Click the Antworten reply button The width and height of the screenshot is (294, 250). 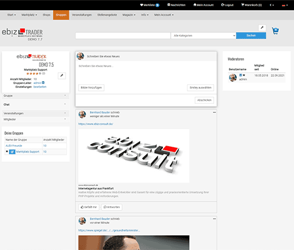111,207
